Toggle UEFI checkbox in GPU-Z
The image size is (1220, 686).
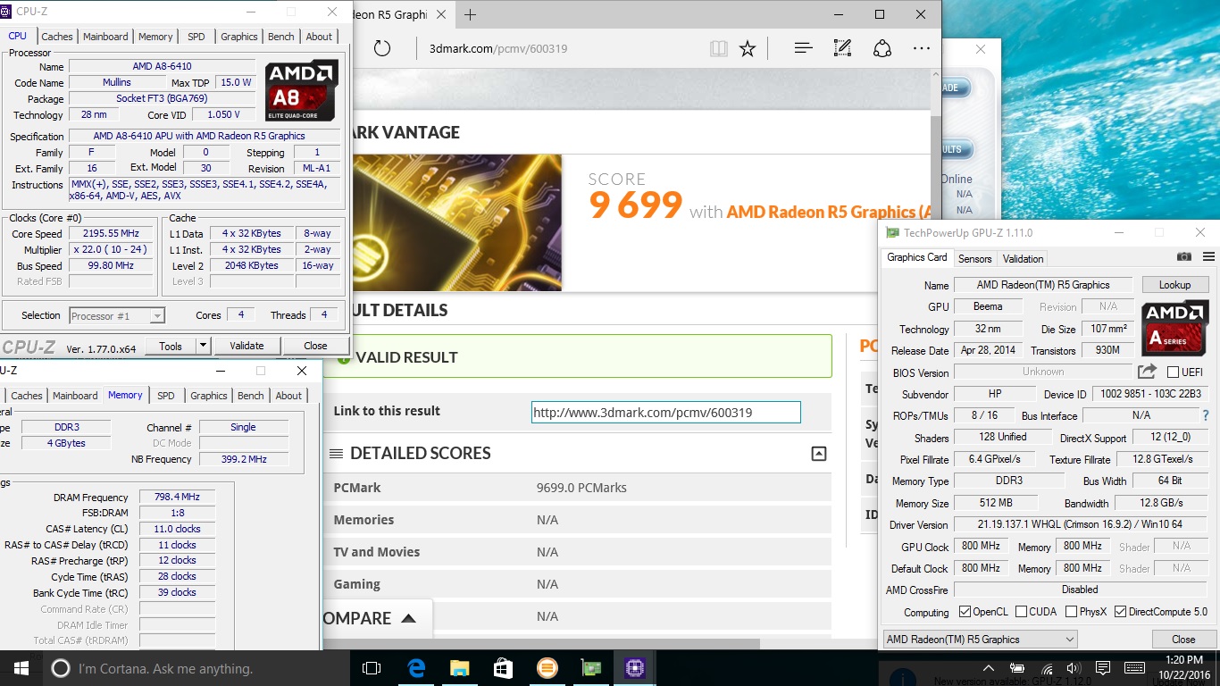[x=1173, y=372]
